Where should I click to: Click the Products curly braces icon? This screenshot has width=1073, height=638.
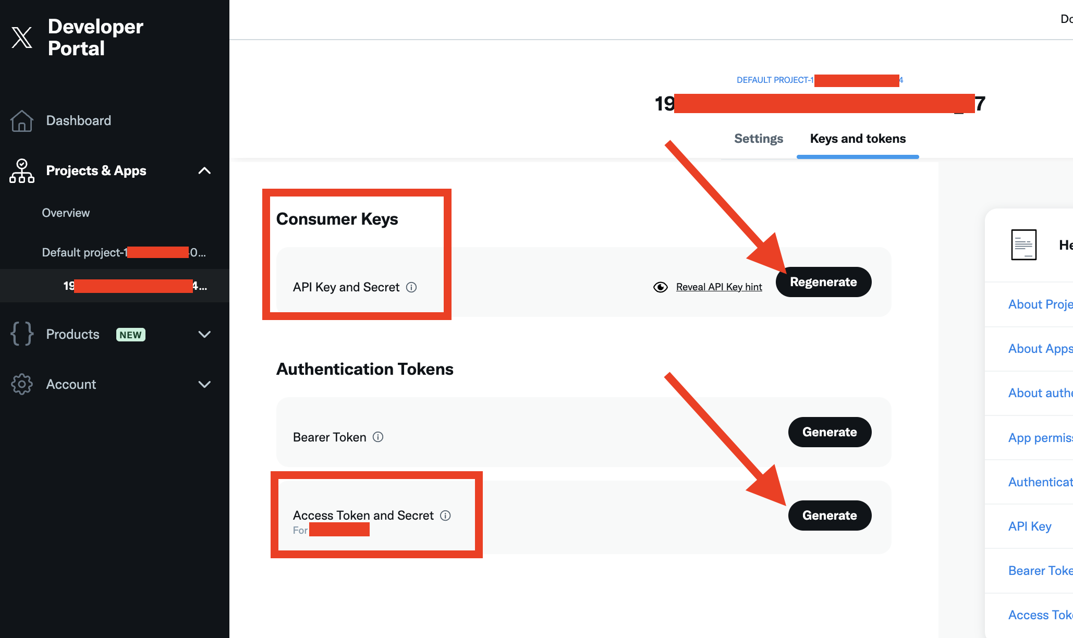22,334
